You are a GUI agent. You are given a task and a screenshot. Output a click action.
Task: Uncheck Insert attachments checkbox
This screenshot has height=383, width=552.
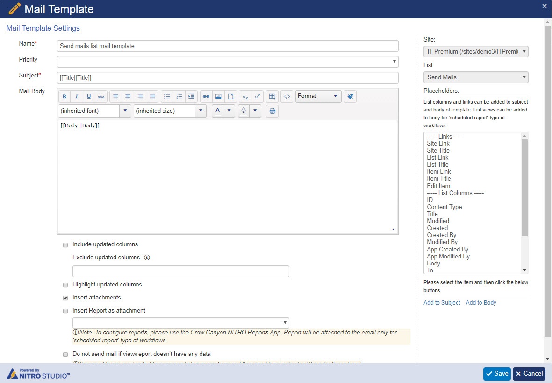65,298
